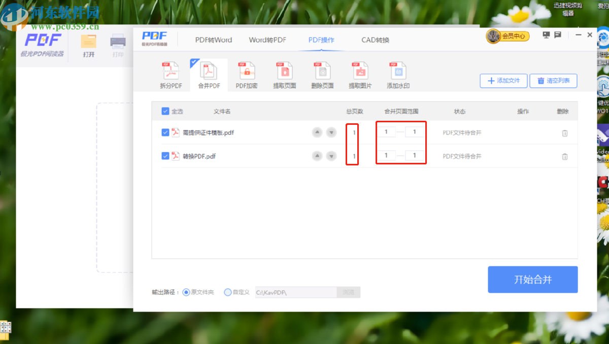
Task: Move 转换PDF.pdf up with the arrow
Action: pyautogui.click(x=317, y=156)
